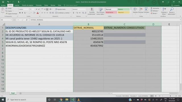The height and width of the screenshot is (102, 182).
Task: Switch to the Vista tab
Action: (x=59, y=5)
